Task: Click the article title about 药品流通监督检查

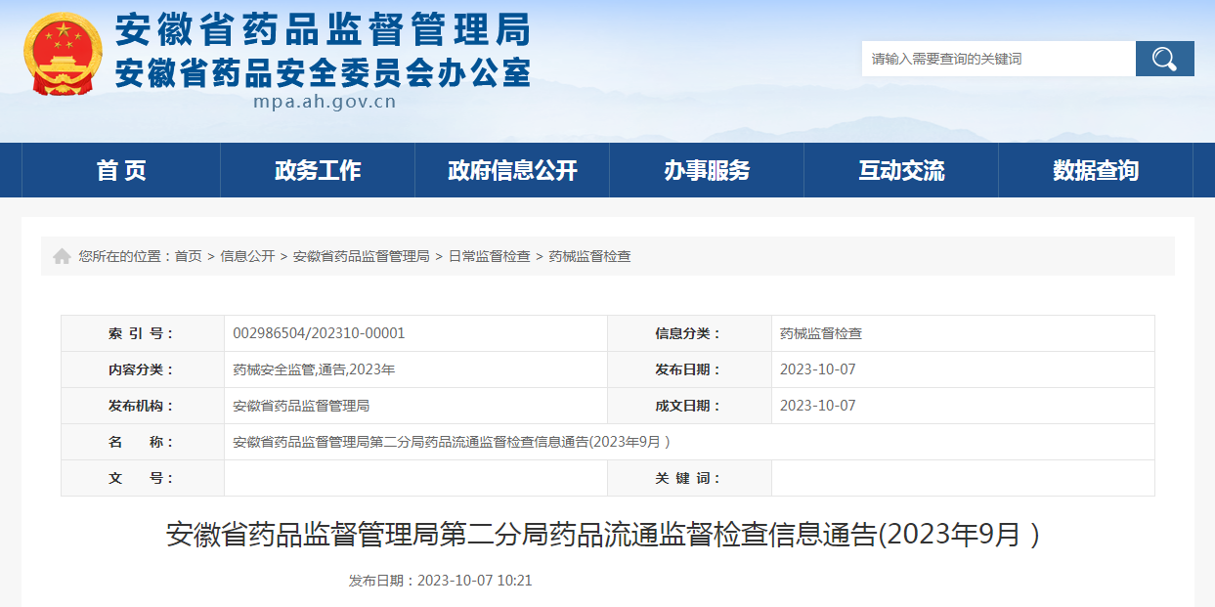Action: 607,532
